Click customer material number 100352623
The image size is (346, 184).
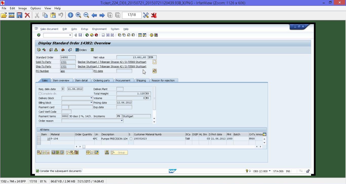140,139
